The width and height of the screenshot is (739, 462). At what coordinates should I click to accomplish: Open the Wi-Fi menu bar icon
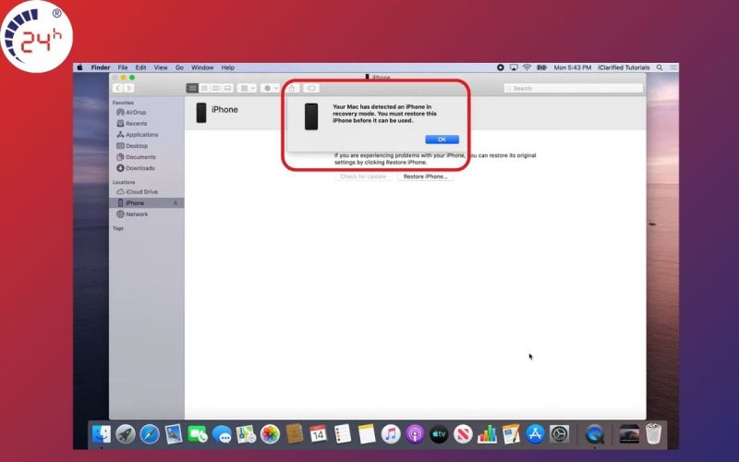pos(527,67)
